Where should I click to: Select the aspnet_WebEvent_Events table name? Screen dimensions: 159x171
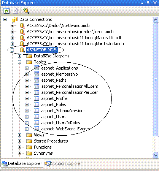point(65,129)
